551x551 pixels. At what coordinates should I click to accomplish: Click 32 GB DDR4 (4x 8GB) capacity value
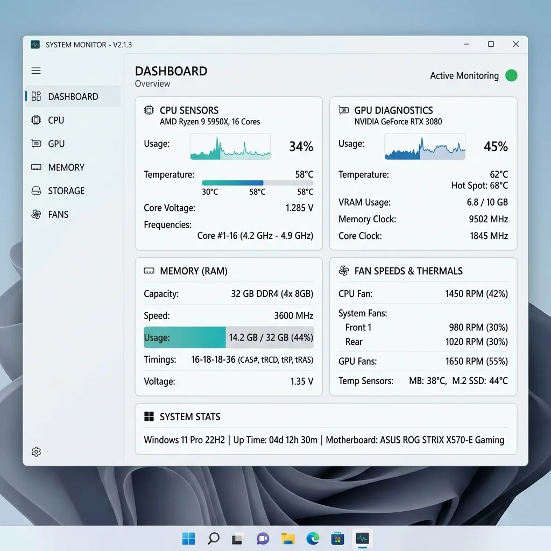click(272, 293)
